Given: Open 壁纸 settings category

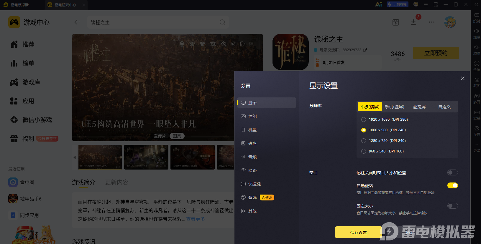Looking at the screenshot, I should pos(267,197).
